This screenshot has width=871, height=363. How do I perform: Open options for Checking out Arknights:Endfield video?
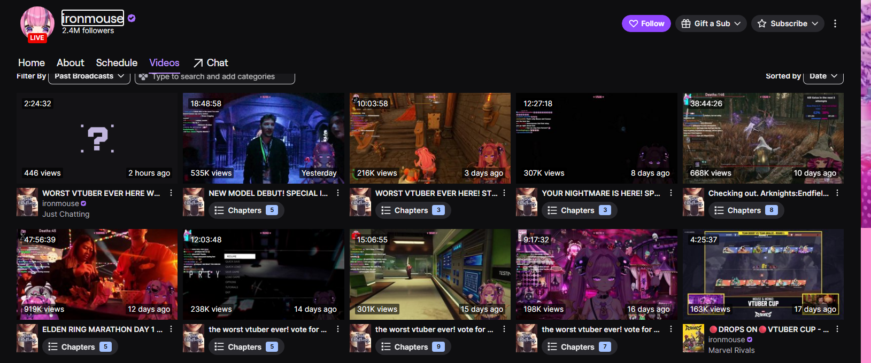click(837, 193)
